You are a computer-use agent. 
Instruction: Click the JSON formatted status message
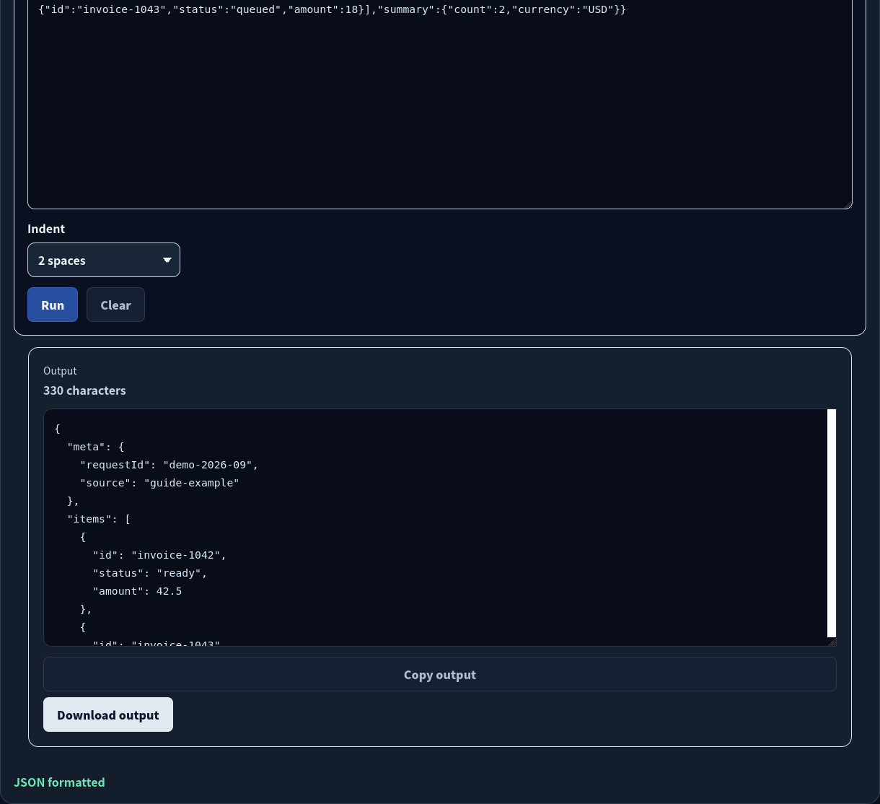(59, 782)
